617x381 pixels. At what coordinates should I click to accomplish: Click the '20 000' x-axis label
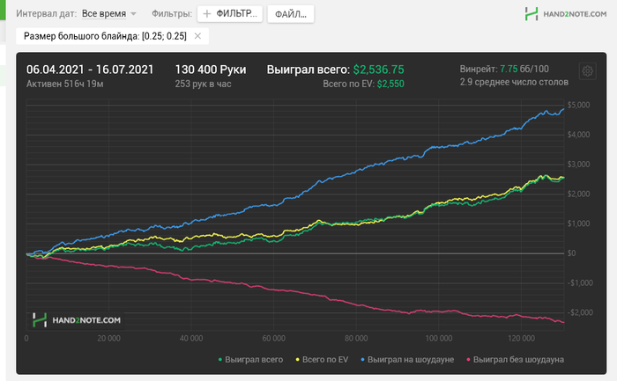pos(108,338)
